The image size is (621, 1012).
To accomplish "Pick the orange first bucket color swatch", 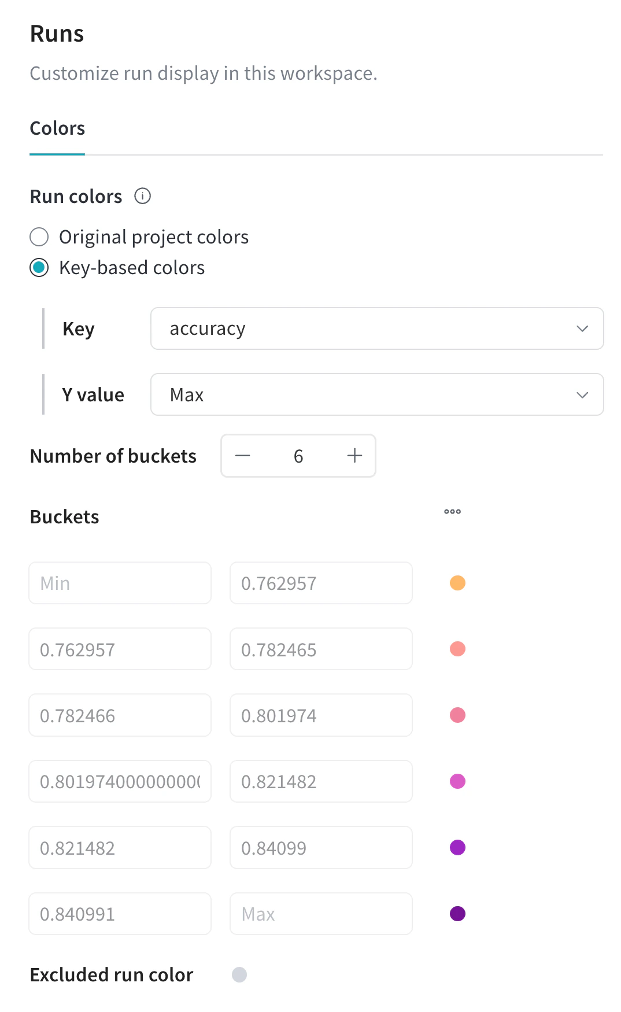I will [457, 583].
